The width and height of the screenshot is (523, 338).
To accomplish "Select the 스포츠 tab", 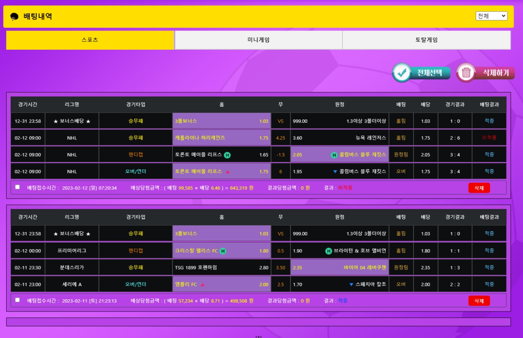I will point(90,40).
